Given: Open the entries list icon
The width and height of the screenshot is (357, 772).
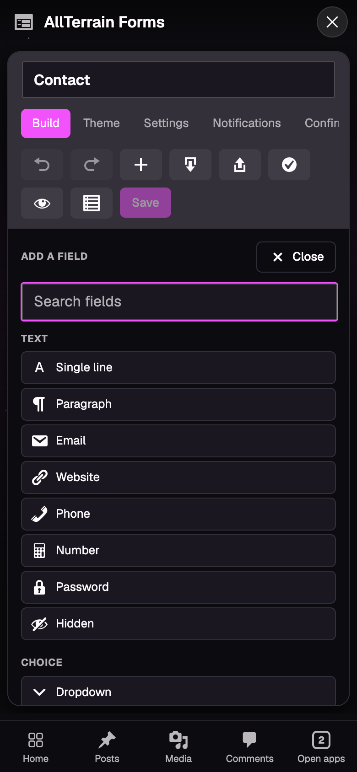Looking at the screenshot, I should pos(92,203).
